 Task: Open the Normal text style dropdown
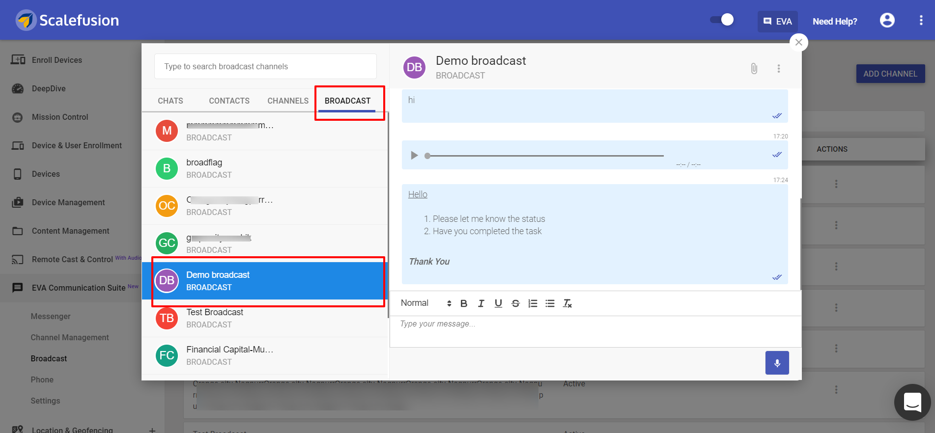pyautogui.click(x=425, y=303)
